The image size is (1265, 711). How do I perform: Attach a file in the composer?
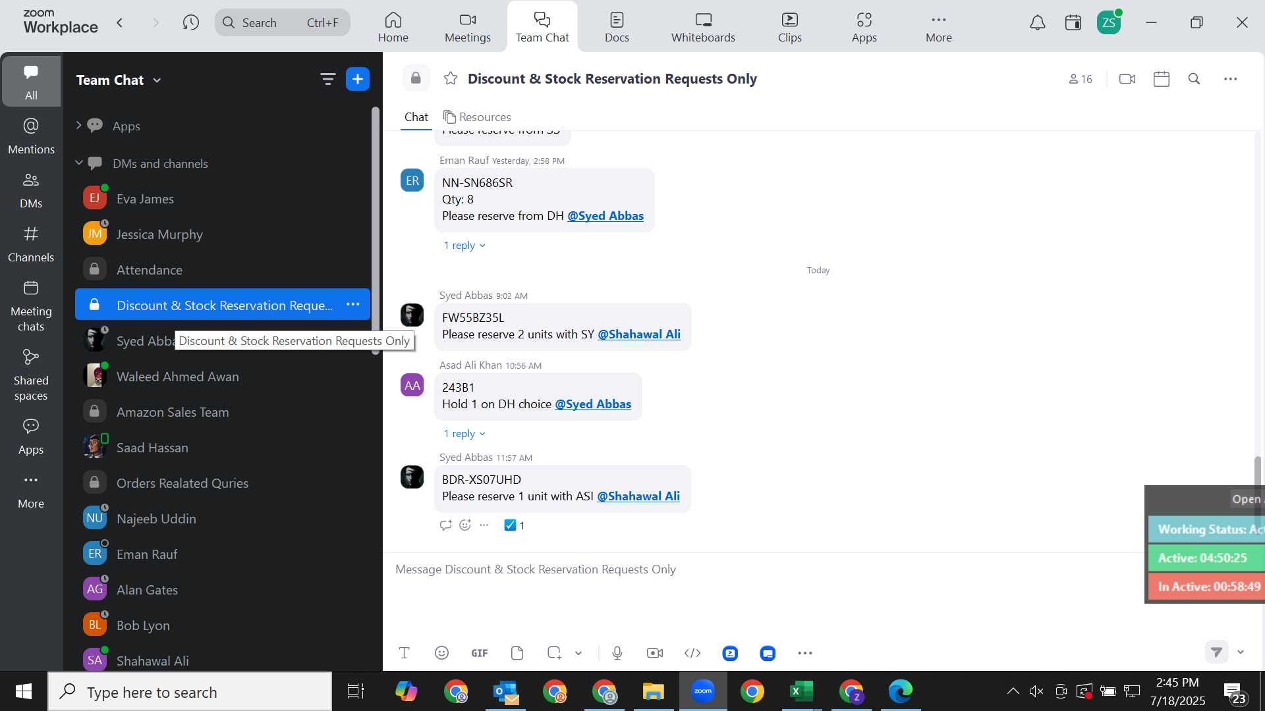point(517,653)
